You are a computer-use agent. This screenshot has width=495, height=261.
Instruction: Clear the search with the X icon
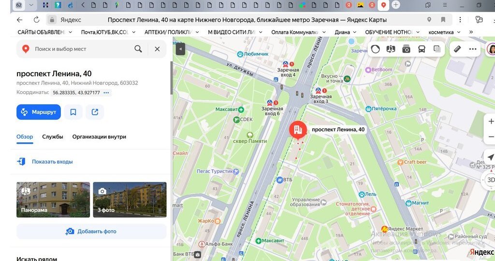click(157, 49)
